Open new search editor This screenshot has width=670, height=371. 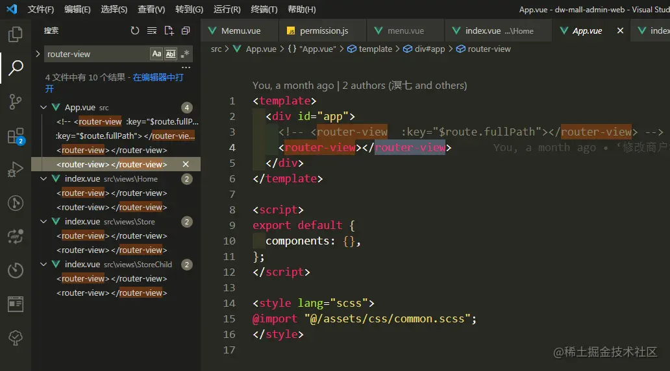(x=169, y=30)
